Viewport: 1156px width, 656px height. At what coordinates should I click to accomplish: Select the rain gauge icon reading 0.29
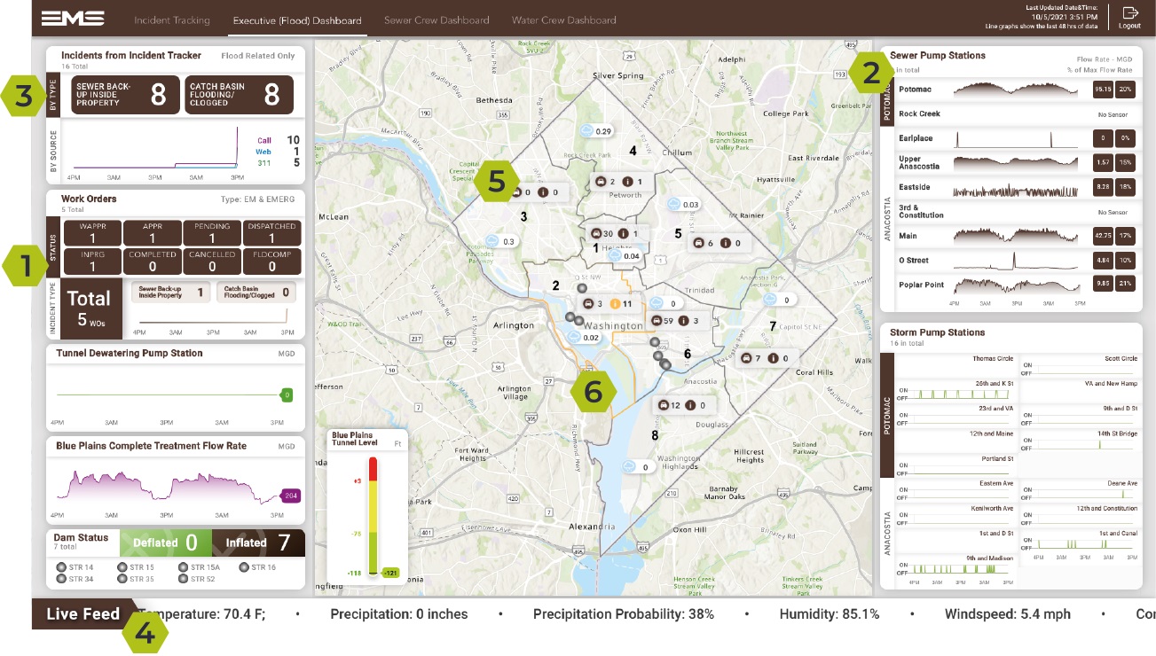(x=586, y=130)
